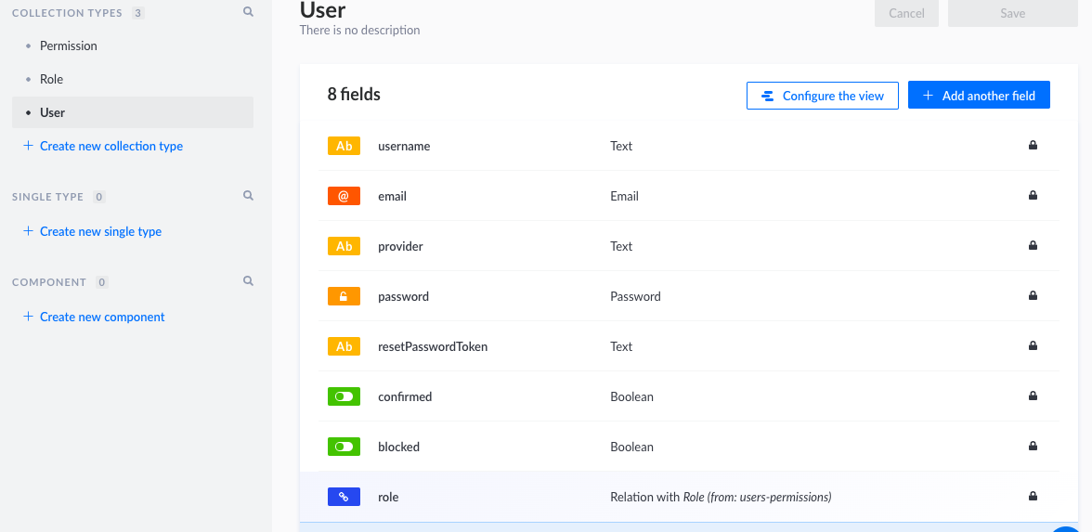Click the green boolean icon for confirmed

point(344,396)
